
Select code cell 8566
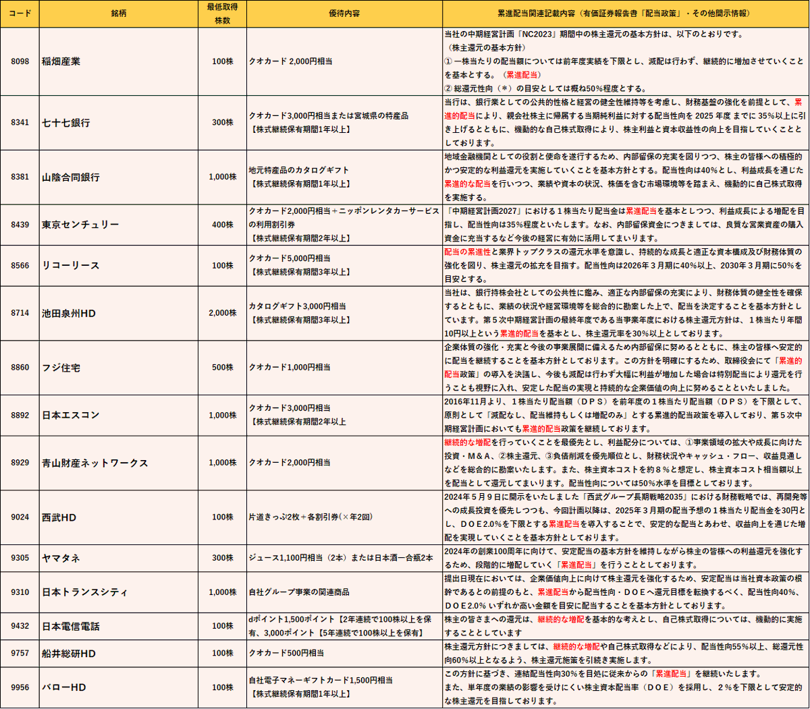20,266
